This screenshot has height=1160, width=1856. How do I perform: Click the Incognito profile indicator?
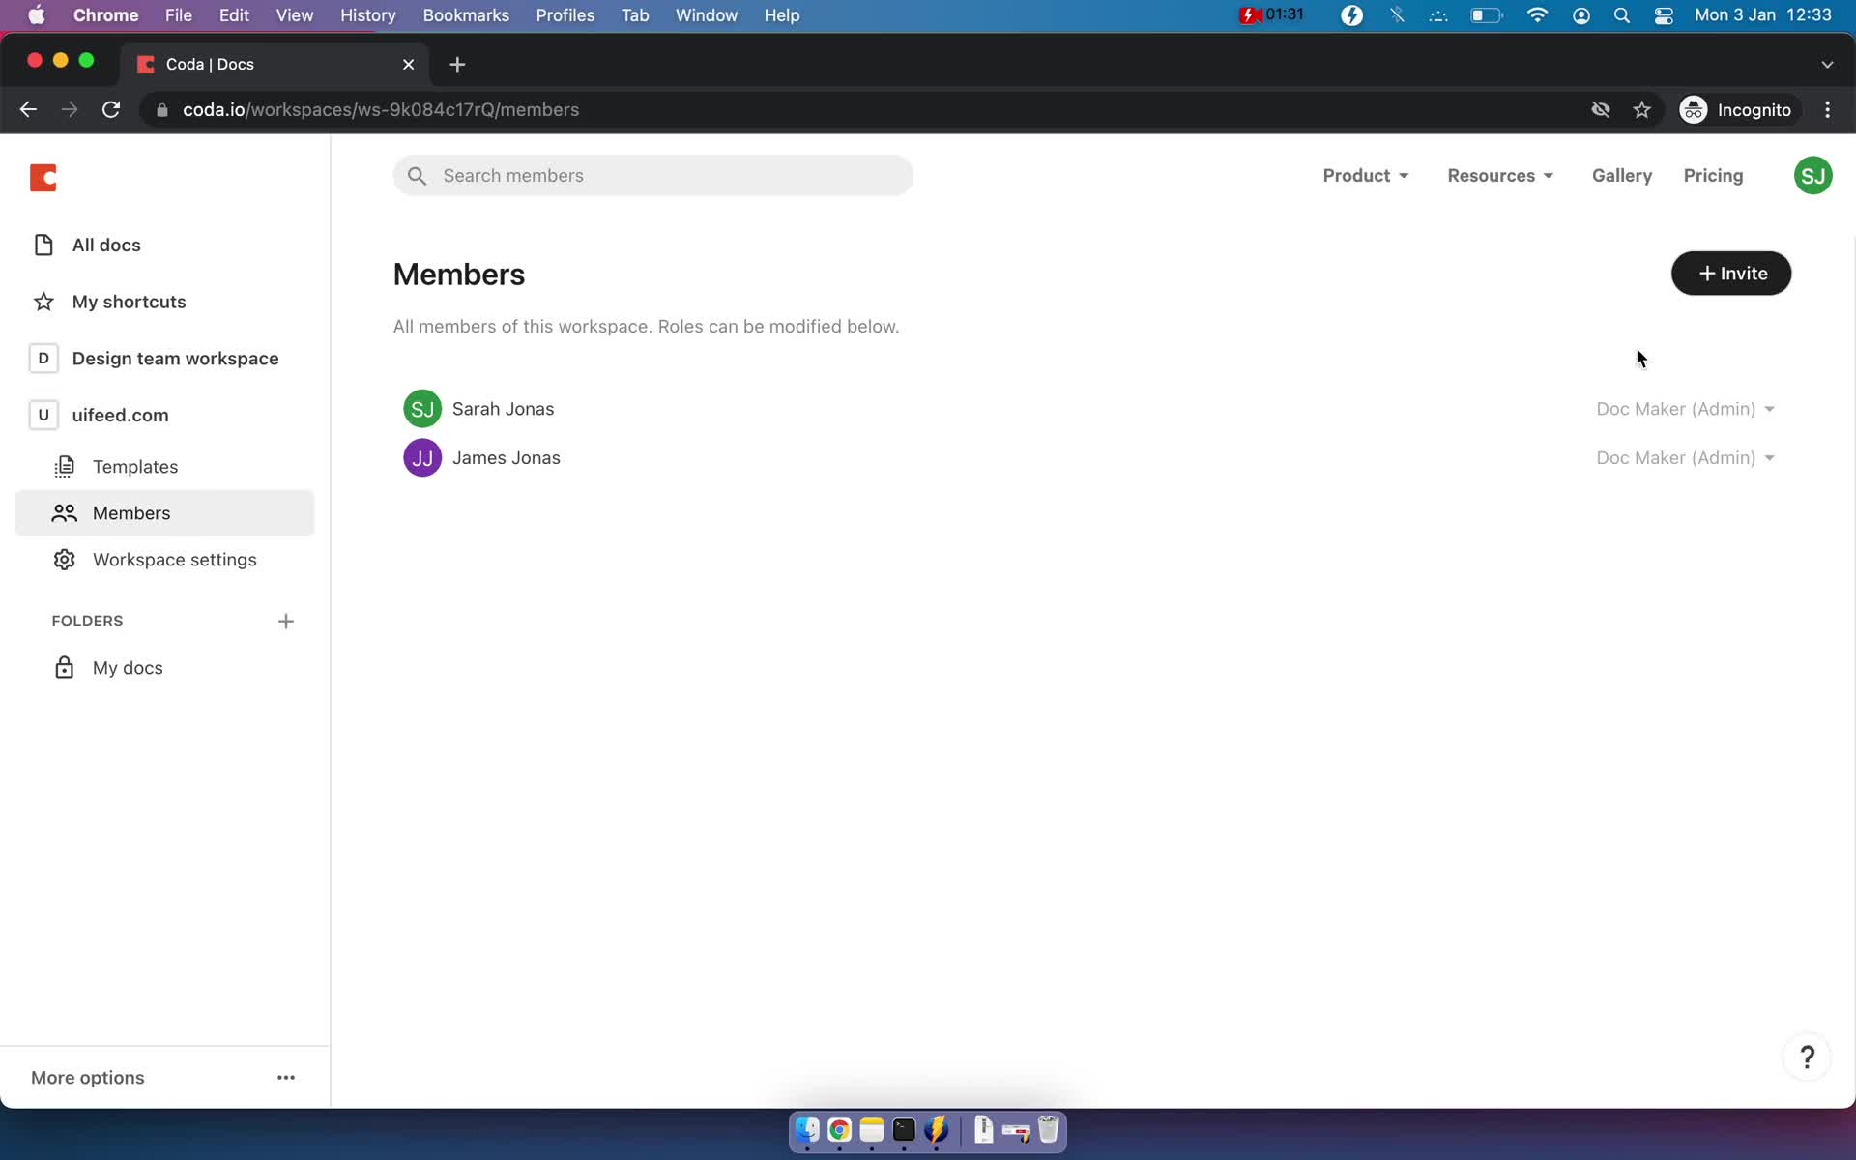[1736, 110]
